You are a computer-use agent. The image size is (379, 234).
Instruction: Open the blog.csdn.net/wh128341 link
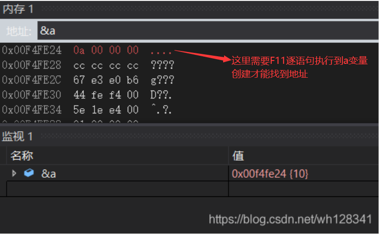pyautogui.click(x=290, y=219)
